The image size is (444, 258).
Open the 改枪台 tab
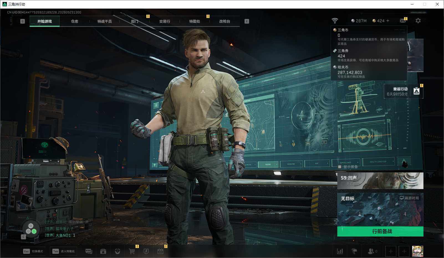click(x=224, y=21)
